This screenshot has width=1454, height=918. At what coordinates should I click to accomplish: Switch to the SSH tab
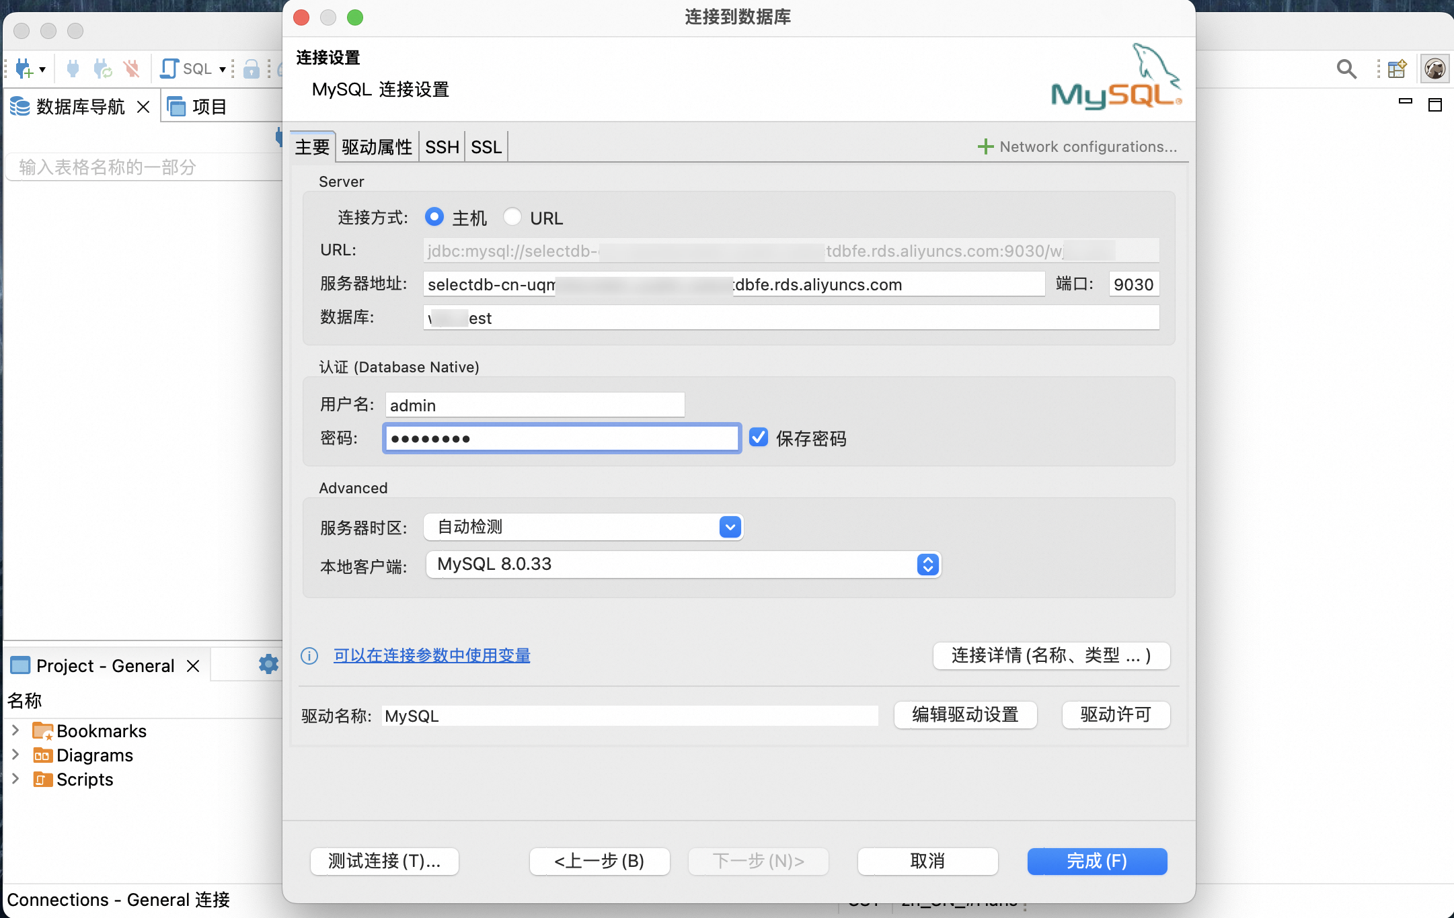(x=442, y=147)
